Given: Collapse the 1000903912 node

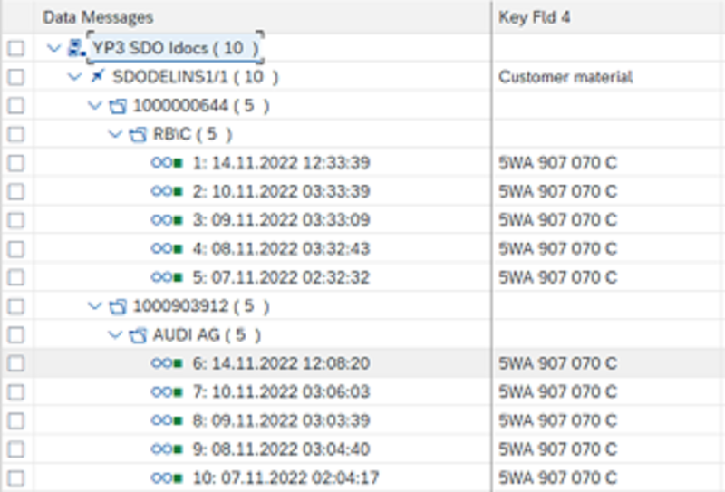Looking at the screenshot, I should click(95, 306).
